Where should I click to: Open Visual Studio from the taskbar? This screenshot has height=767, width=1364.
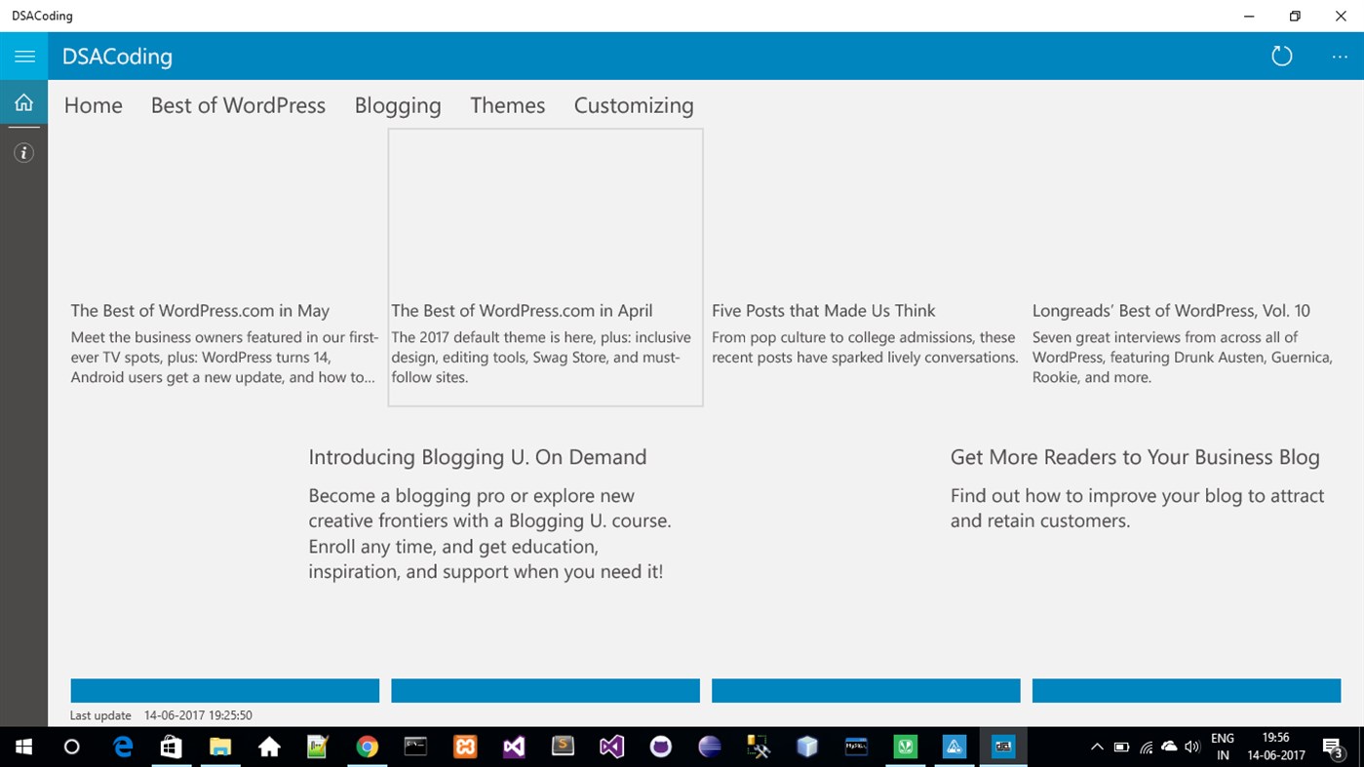tap(514, 747)
